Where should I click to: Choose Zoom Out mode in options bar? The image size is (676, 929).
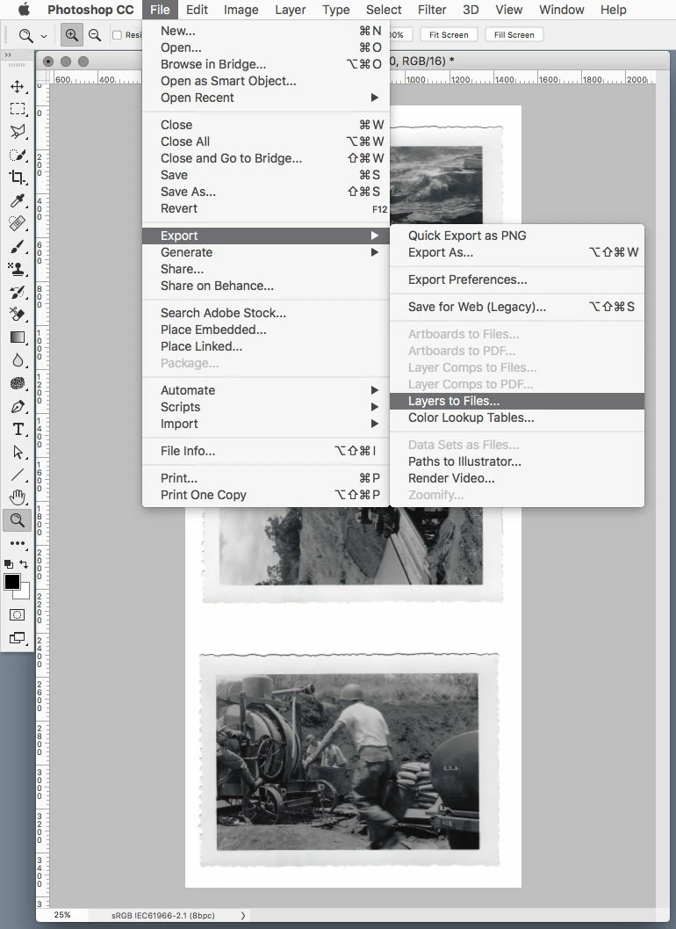[x=95, y=35]
